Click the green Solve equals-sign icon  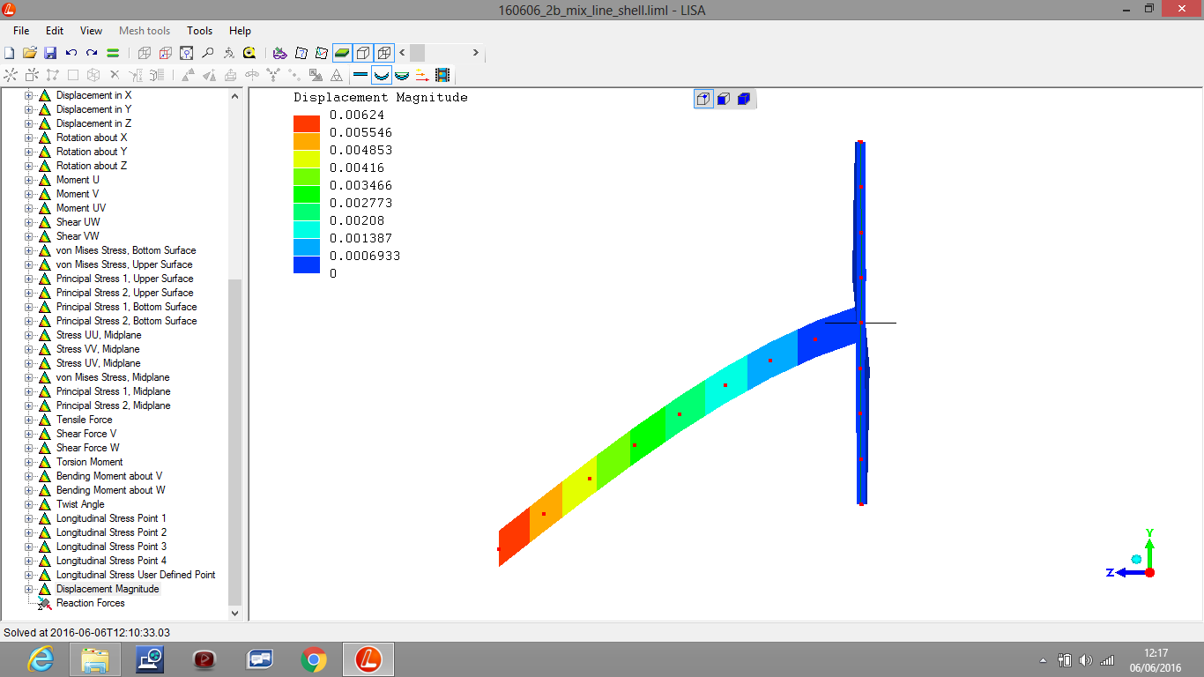[113, 53]
